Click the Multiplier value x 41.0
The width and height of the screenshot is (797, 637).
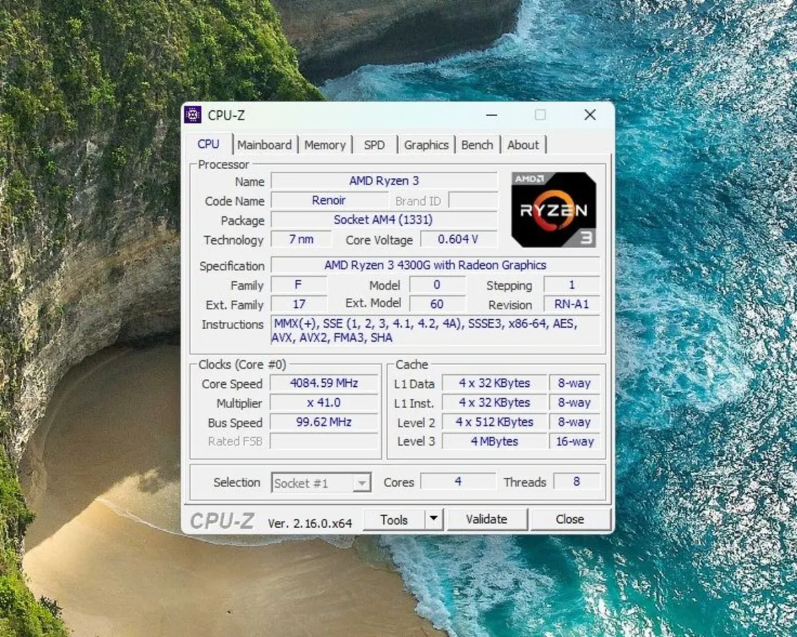tap(324, 403)
